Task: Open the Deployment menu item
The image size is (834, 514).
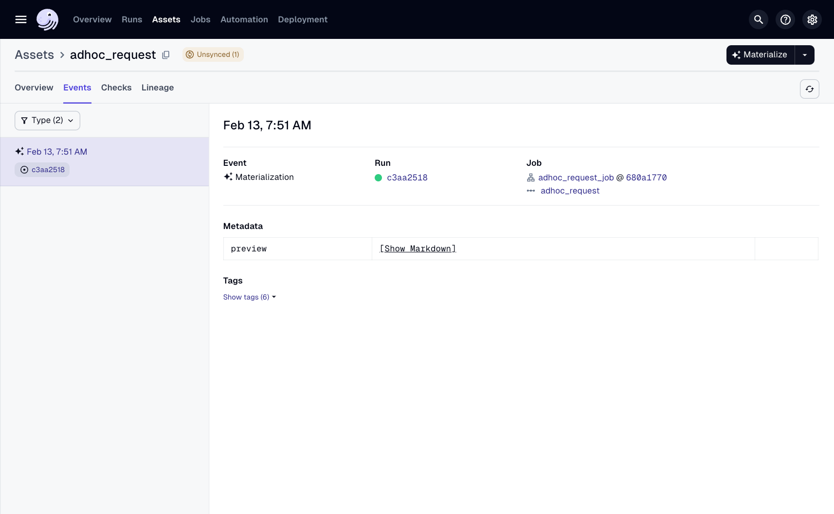Action: pyautogui.click(x=302, y=19)
